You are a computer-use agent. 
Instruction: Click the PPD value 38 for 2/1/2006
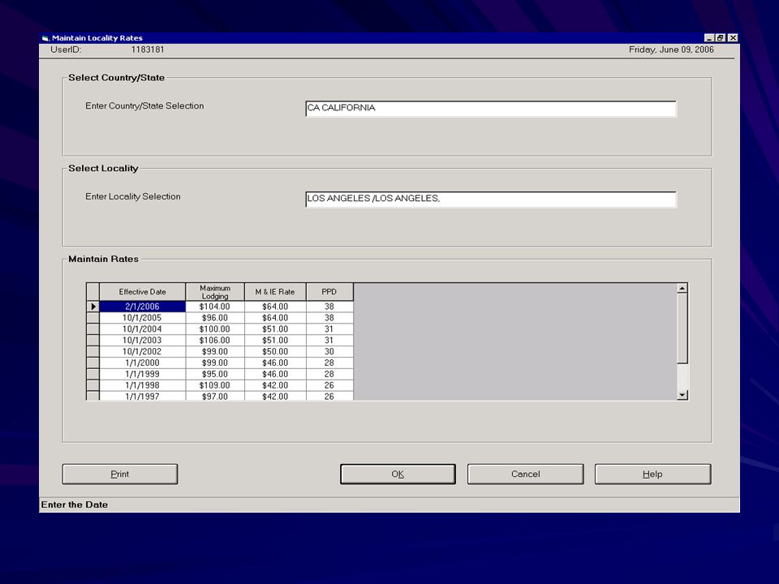coord(329,307)
